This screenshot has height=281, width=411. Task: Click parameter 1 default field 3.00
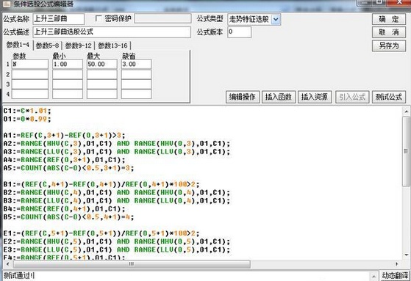click(136, 64)
